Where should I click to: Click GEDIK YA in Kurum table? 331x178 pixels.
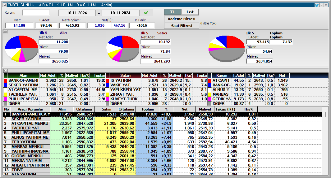(221, 99)
